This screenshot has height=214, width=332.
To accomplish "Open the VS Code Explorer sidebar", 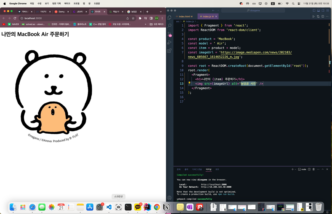I will (x=169, y=17).
